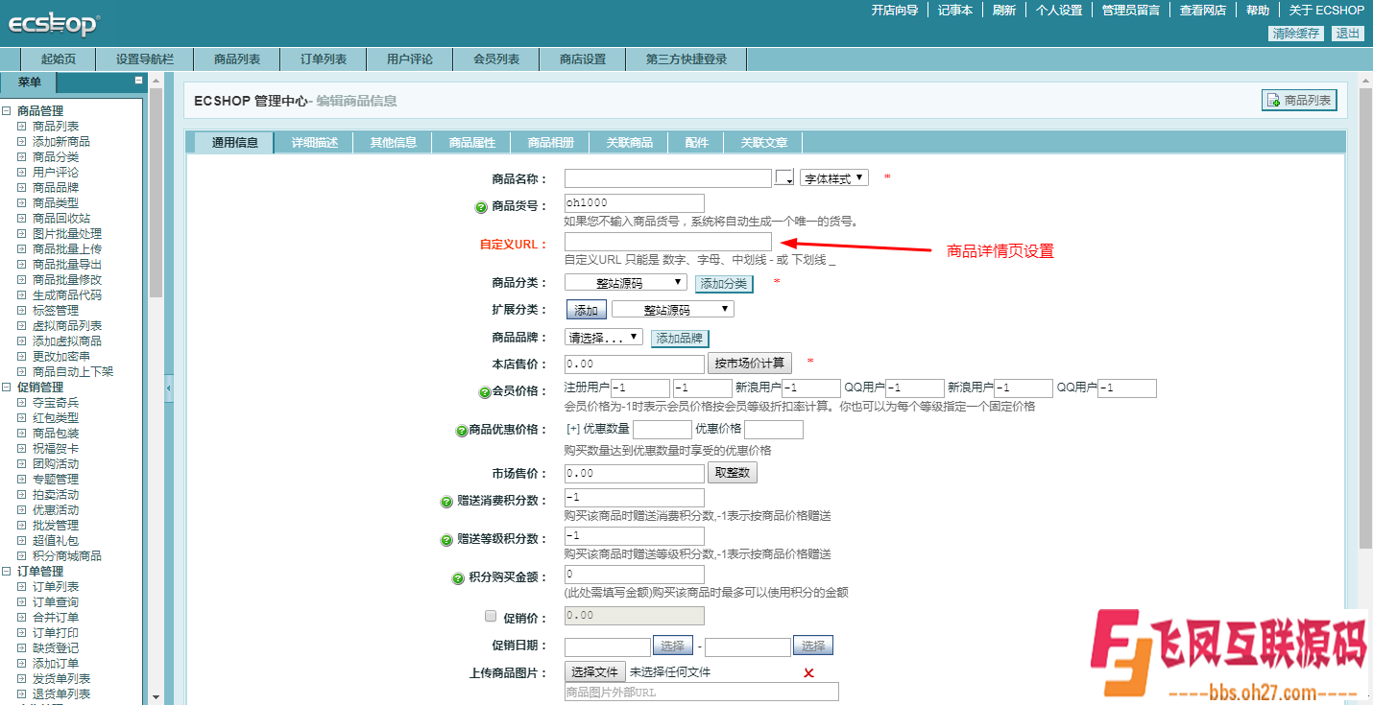
Task: Open 会员列表 in top navigation
Action: (496, 59)
